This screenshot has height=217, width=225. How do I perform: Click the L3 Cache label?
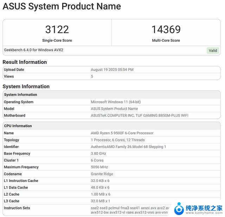(x=12, y=201)
